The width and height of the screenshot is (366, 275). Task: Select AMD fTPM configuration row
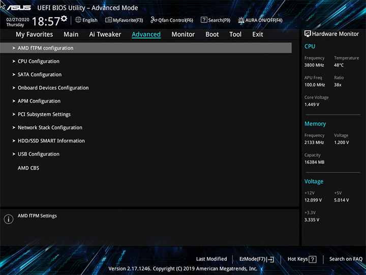tap(146, 48)
